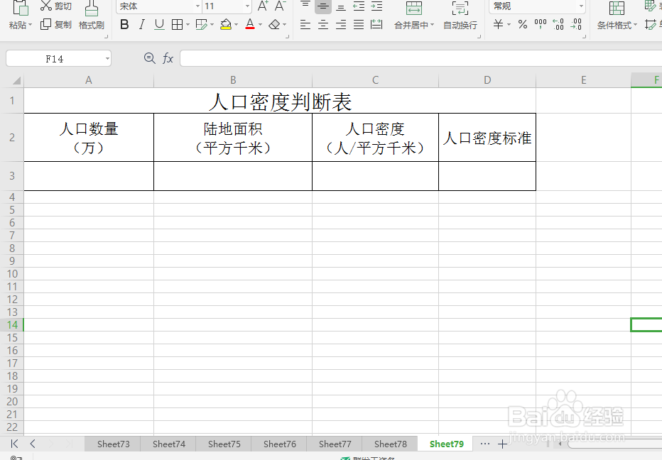Open the font size 11 dropdown
662x460 pixels.
pyautogui.click(x=247, y=6)
